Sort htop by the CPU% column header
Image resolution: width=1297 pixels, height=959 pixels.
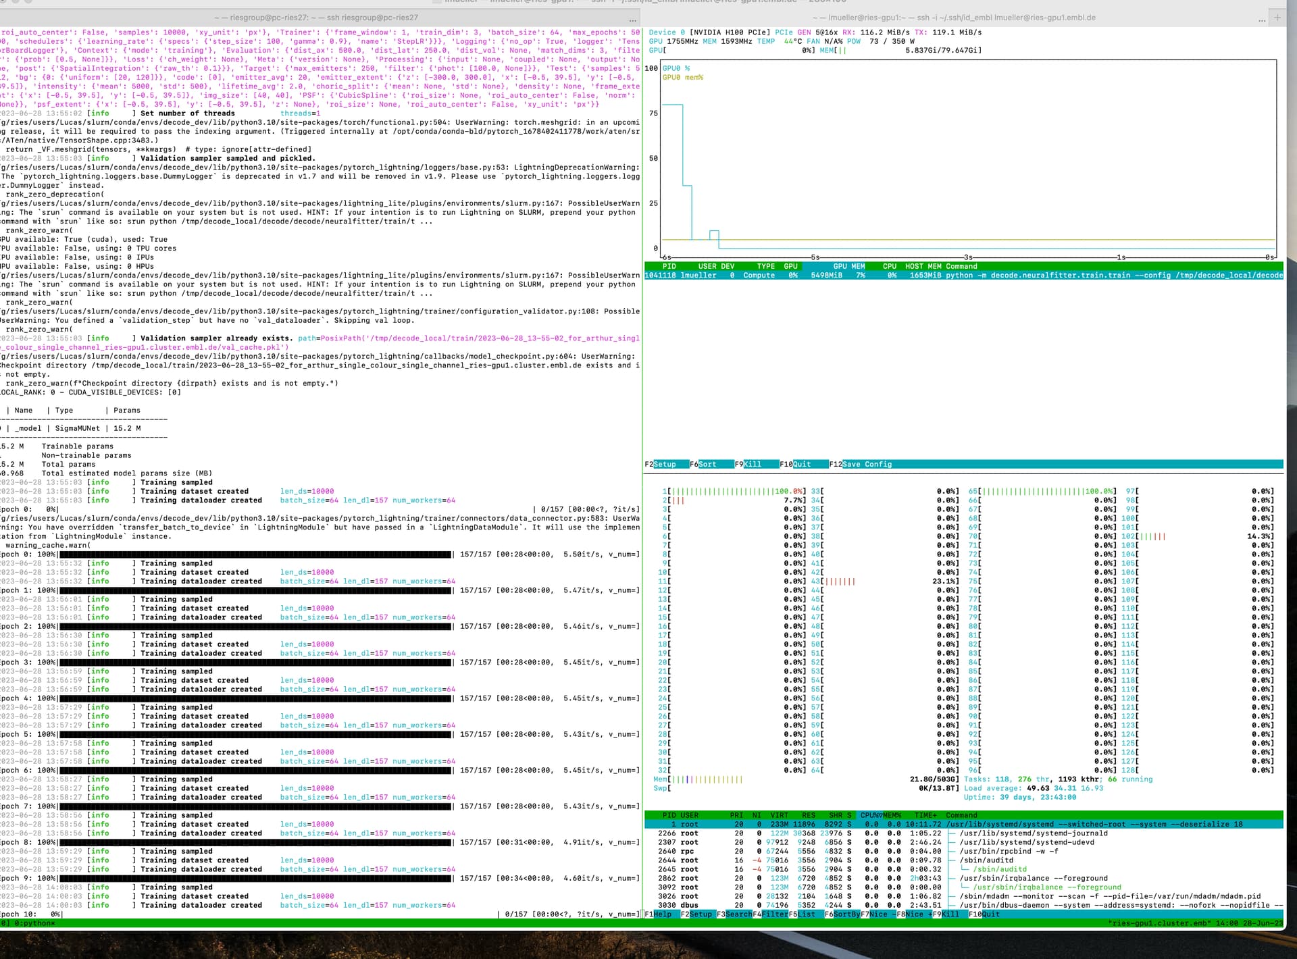869,815
